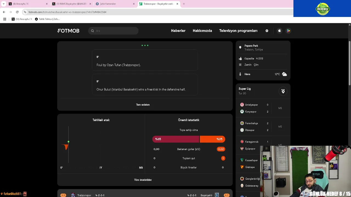Image resolution: width=351 pixels, height=197 pixels.
Task: Go forward in browser history
Action: click(10, 12)
